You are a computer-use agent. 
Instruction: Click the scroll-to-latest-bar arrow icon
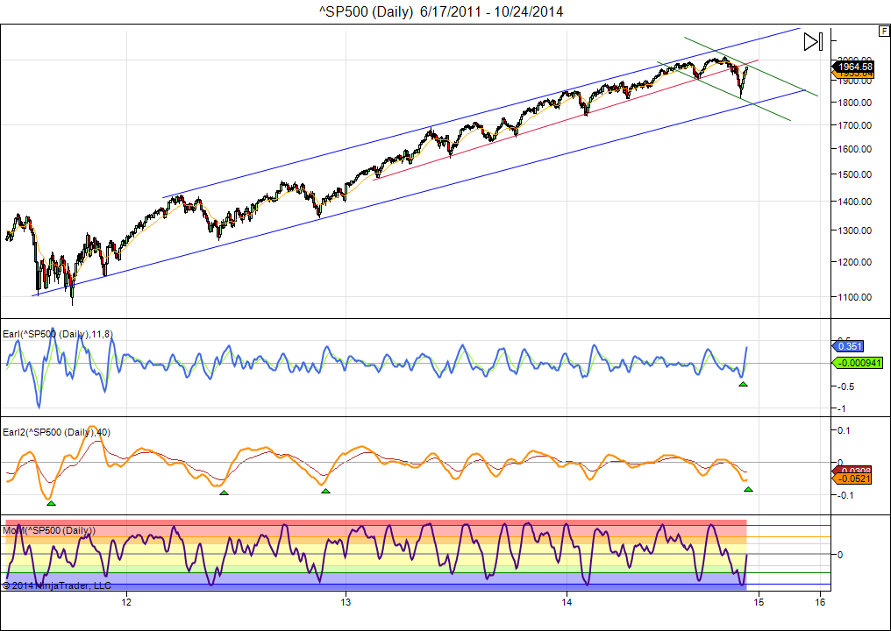[813, 41]
